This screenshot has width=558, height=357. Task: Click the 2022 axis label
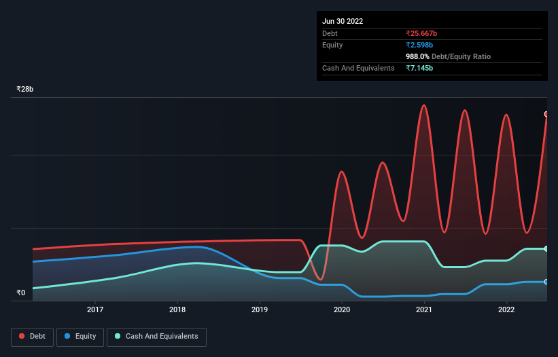point(506,309)
